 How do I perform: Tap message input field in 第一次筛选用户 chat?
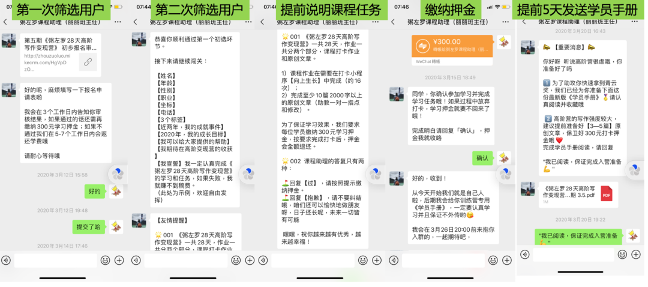point(55,260)
